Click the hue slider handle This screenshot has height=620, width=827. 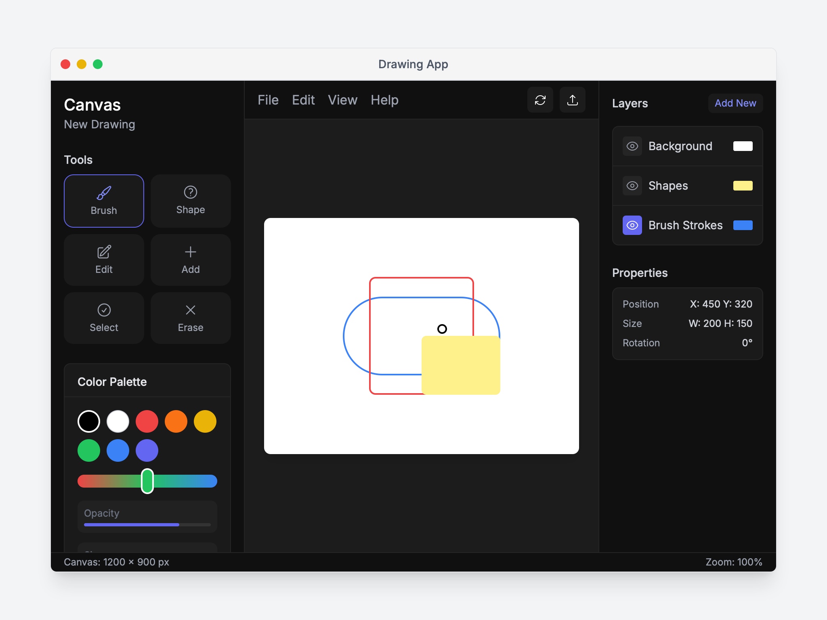[147, 481]
